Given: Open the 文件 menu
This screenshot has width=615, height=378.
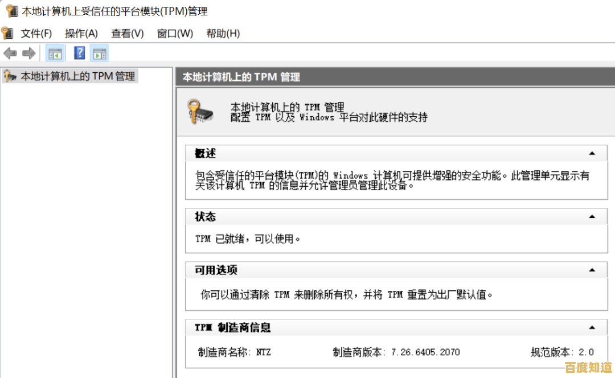Looking at the screenshot, I should click(35, 34).
